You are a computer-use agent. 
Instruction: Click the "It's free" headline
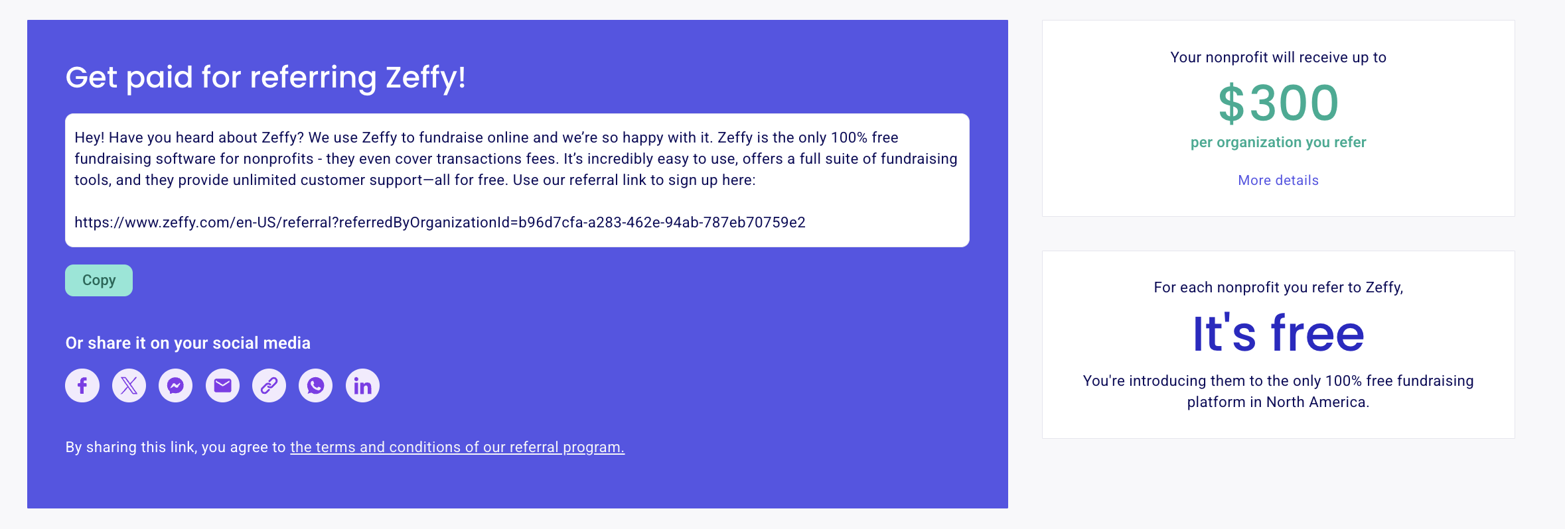pyautogui.click(x=1278, y=333)
